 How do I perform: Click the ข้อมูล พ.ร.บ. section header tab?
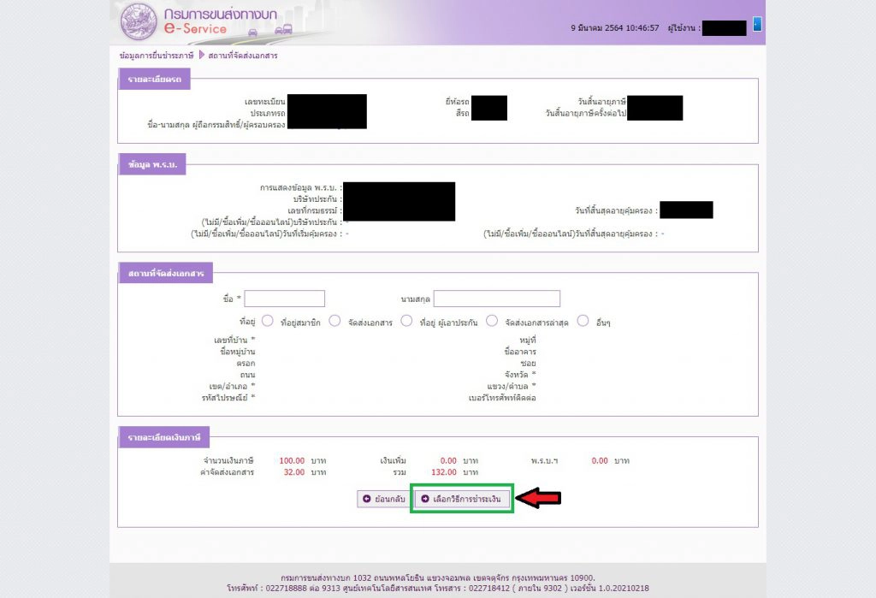tap(152, 165)
